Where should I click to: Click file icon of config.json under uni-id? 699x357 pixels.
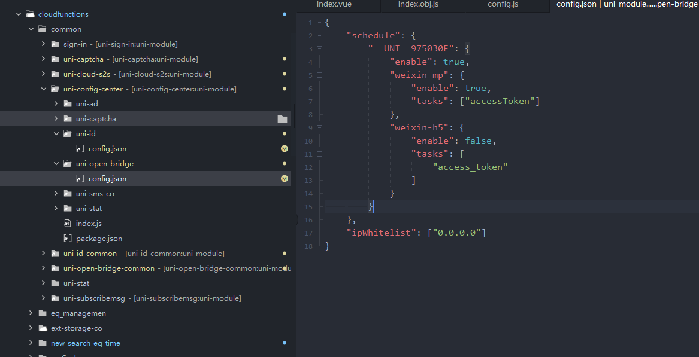tap(80, 149)
